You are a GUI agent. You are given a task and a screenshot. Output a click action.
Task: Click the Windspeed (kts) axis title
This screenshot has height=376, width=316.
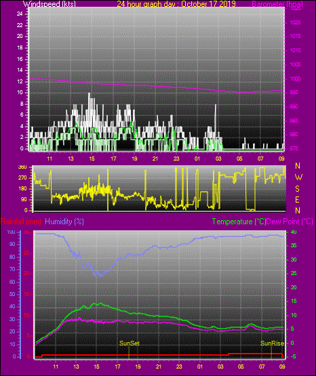(50, 4)
